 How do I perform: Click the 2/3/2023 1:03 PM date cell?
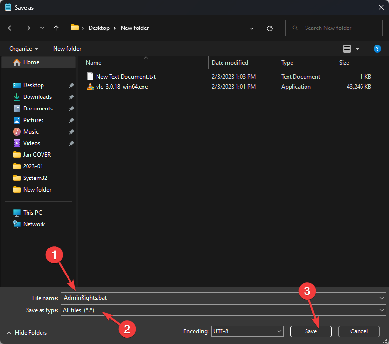point(234,77)
